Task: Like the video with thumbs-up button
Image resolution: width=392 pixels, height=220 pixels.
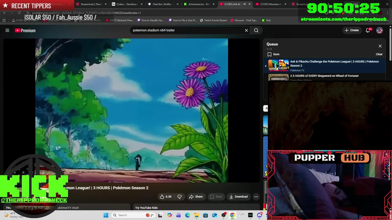Action: point(165,196)
